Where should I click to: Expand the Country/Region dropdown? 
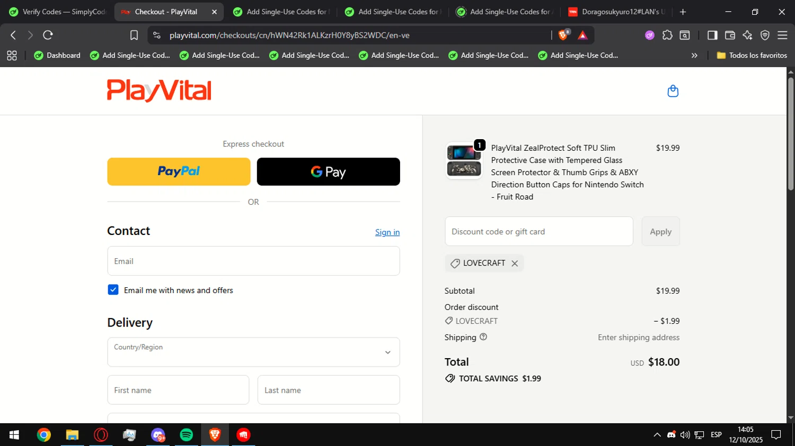pyautogui.click(x=253, y=352)
